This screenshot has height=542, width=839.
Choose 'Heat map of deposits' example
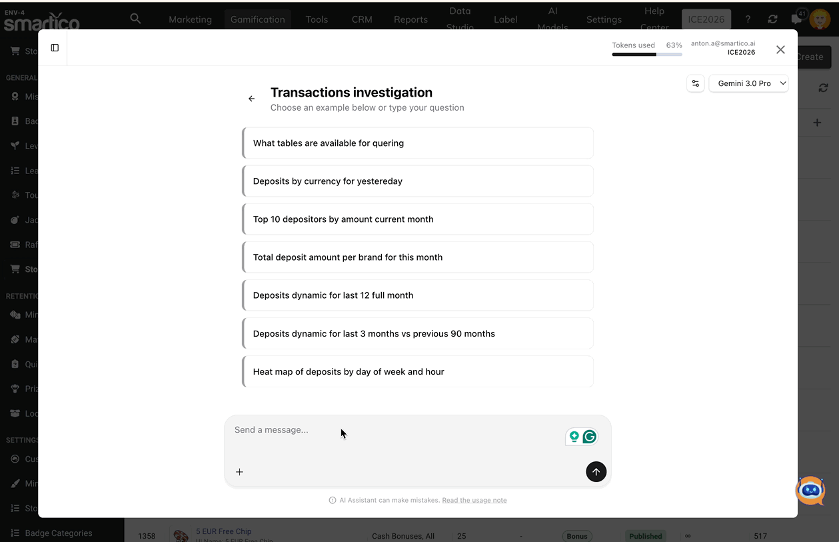click(x=418, y=372)
